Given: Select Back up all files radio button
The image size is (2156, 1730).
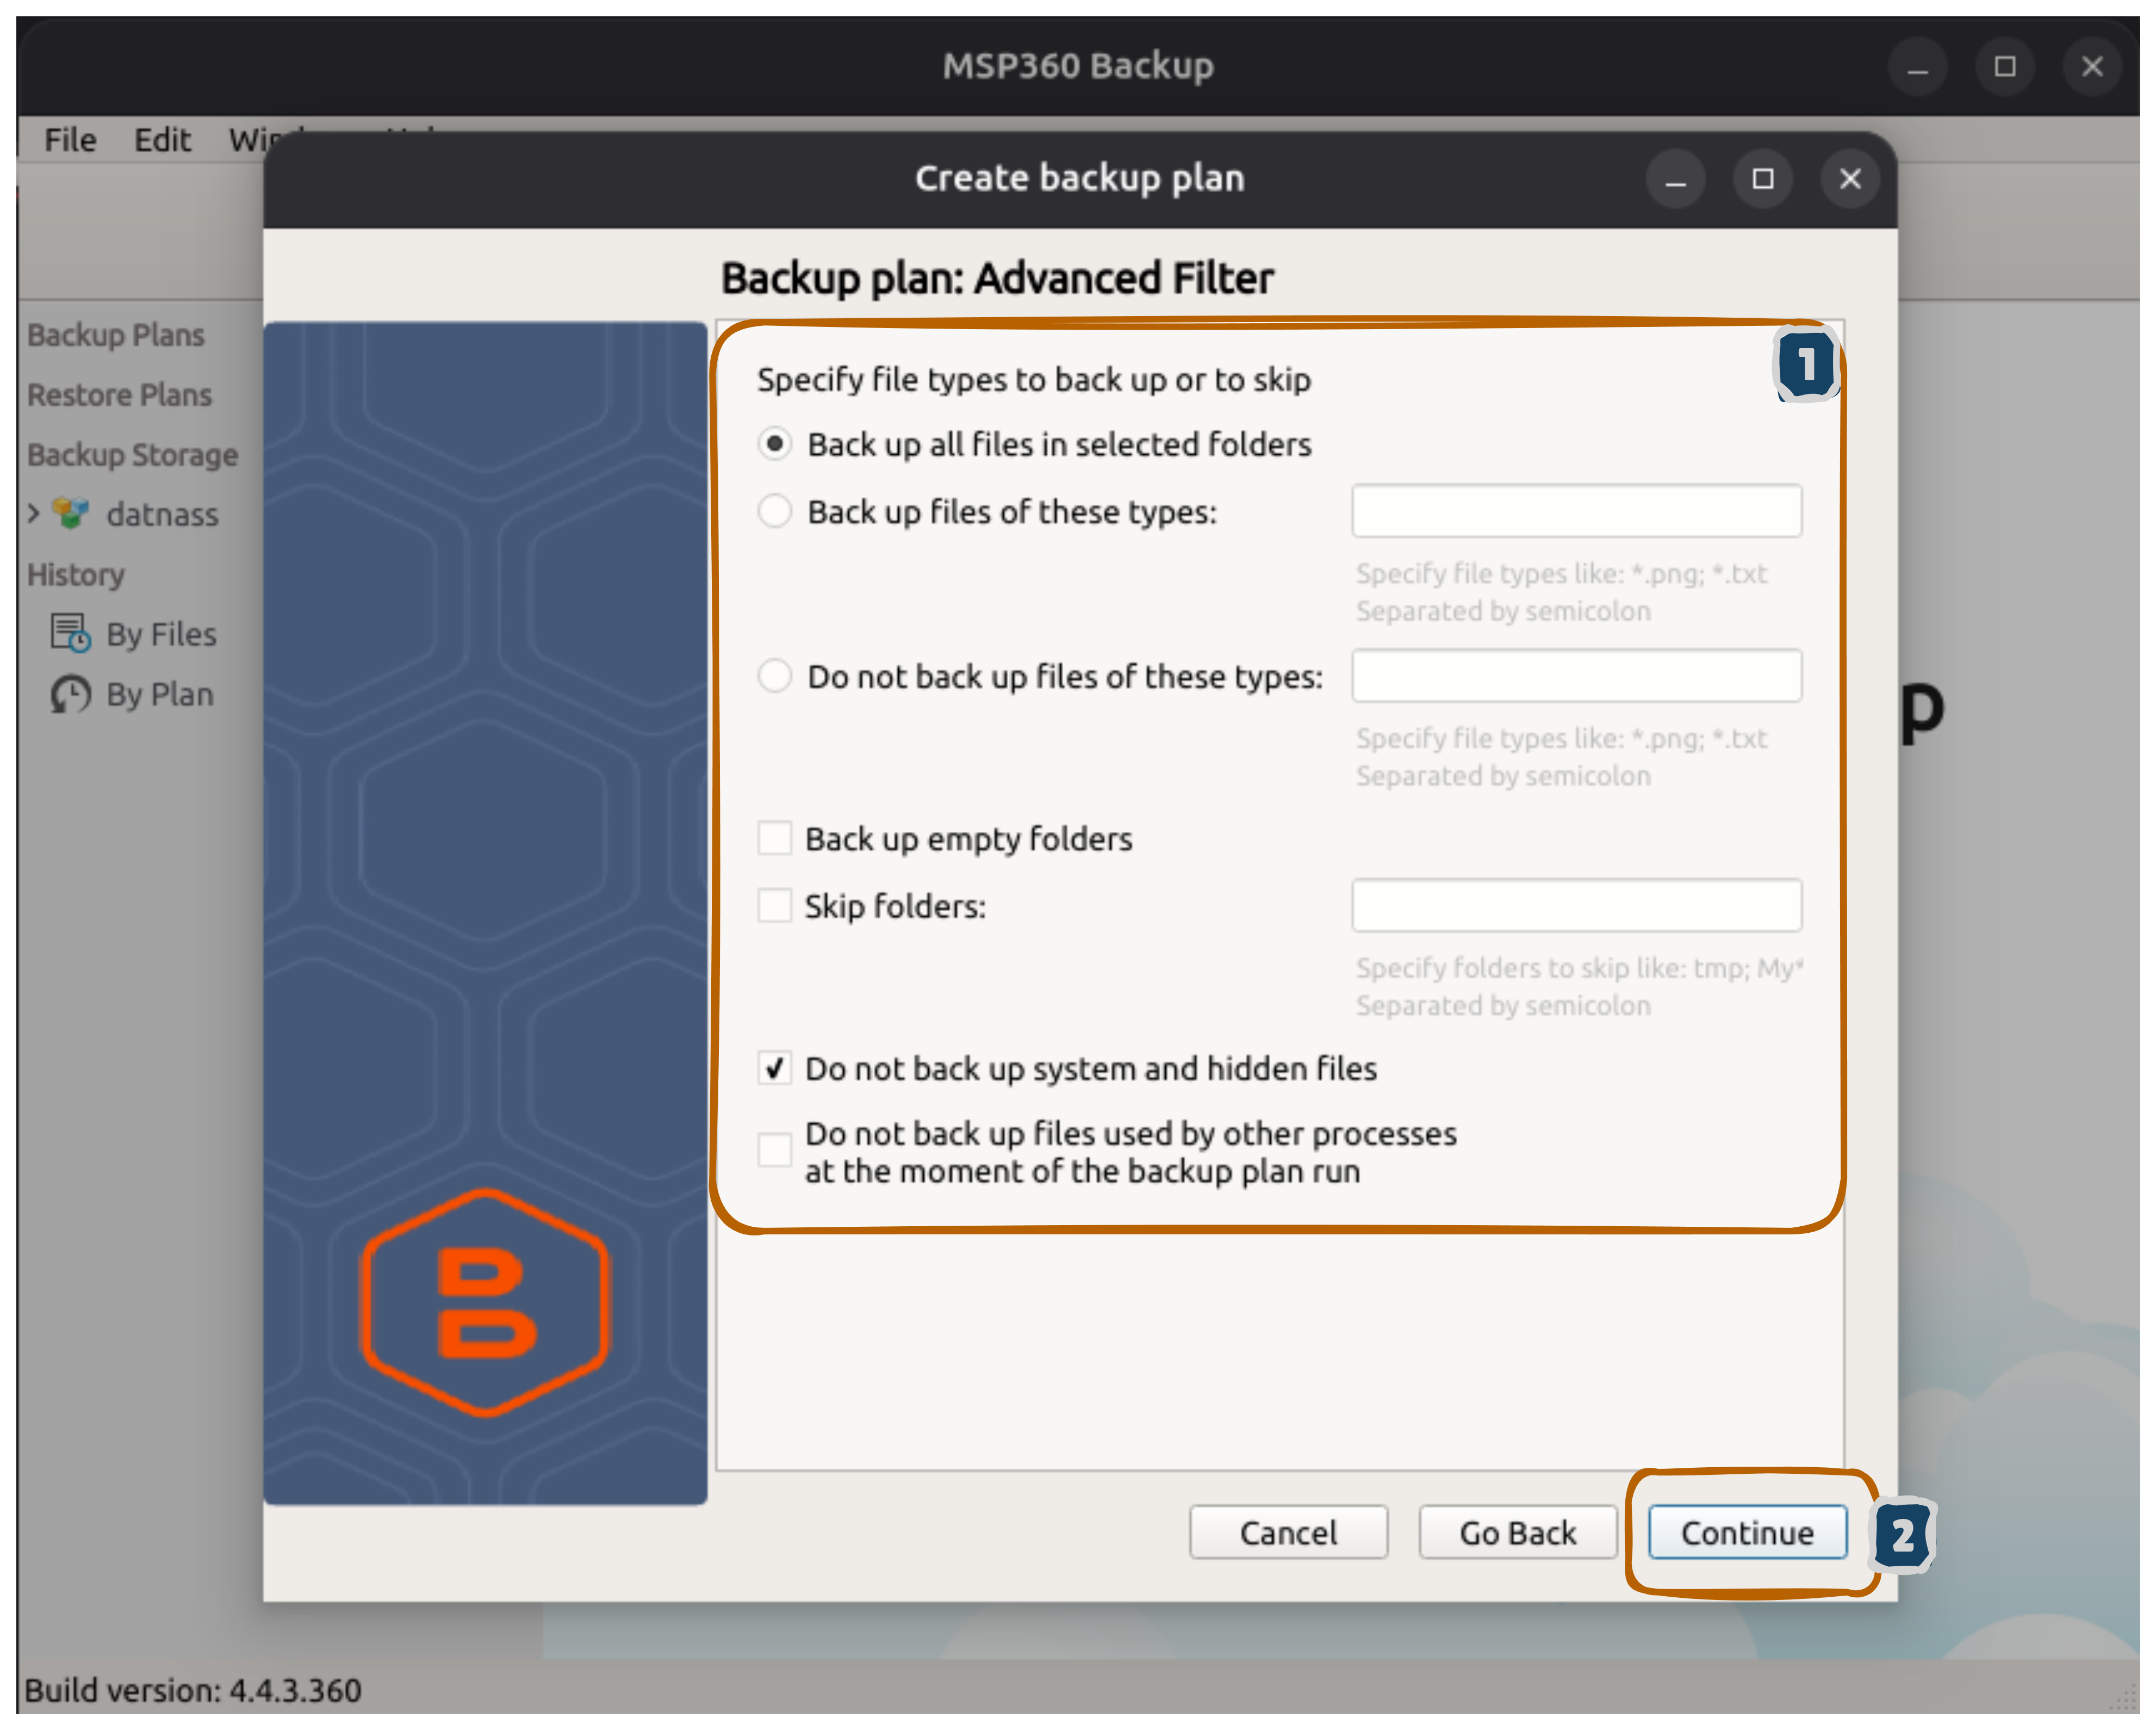Looking at the screenshot, I should pyautogui.click(x=775, y=443).
